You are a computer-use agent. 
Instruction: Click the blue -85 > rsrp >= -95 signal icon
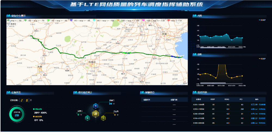click(71, 20)
